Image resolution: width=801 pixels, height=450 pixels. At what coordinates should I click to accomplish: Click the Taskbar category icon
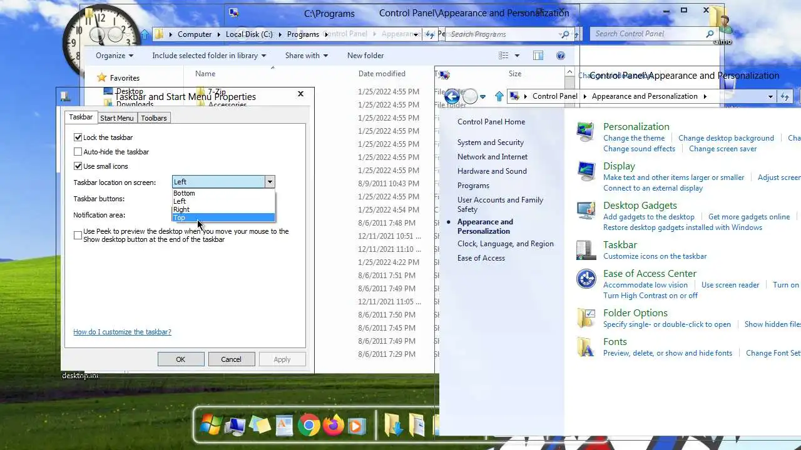click(x=586, y=250)
